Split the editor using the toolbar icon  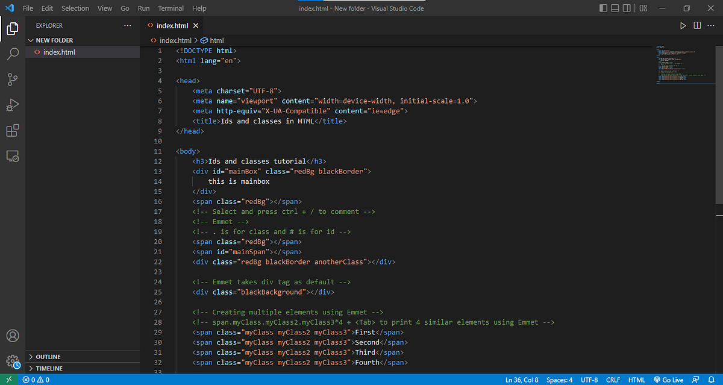[x=697, y=25]
